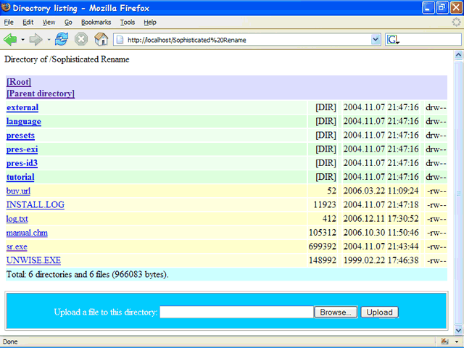Click the upload file path text field
This screenshot has width=464, height=348.
click(236, 312)
